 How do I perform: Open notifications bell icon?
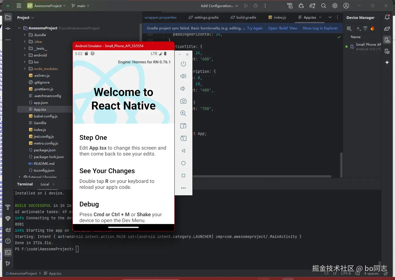tap(387, 17)
